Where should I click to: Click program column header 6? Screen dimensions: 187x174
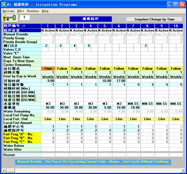tap(119, 26)
